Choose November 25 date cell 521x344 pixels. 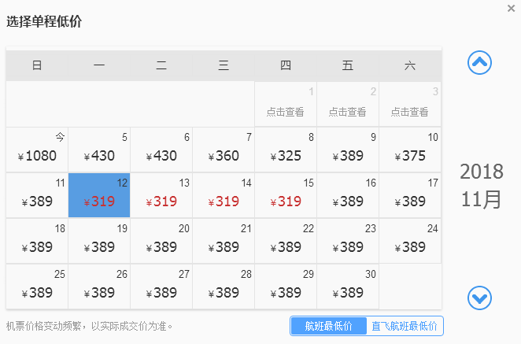37,287
